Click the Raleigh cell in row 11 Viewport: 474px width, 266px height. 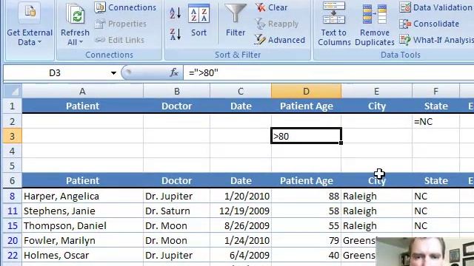pos(376,211)
